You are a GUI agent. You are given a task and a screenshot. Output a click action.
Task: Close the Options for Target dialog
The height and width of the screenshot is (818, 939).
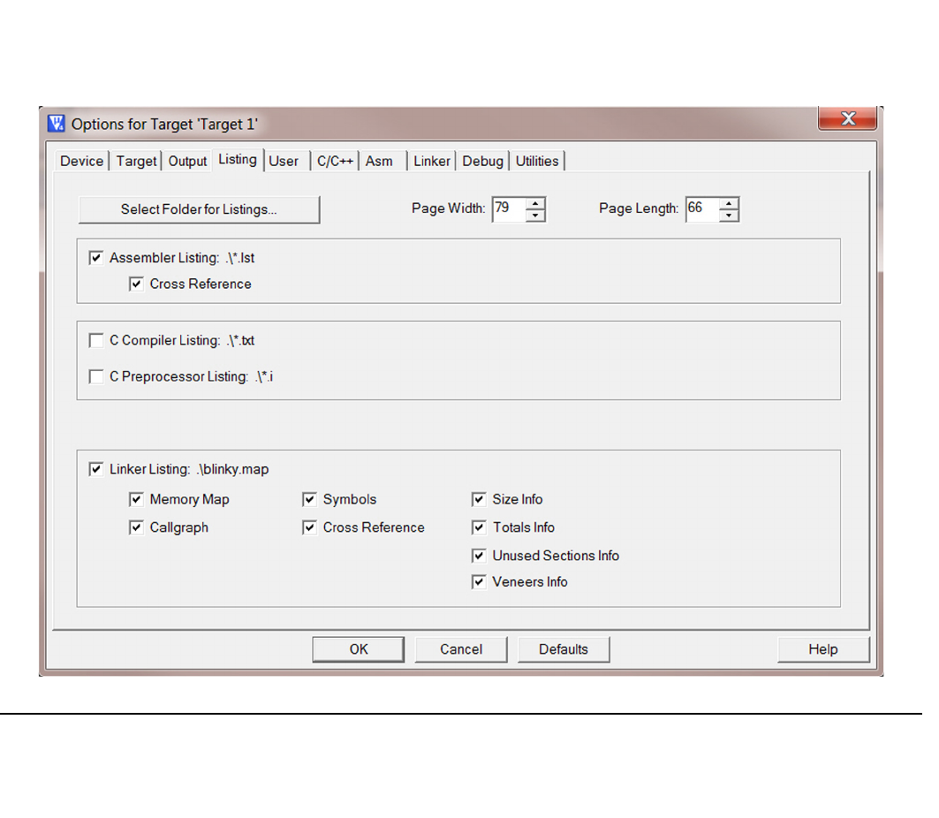click(x=847, y=118)
